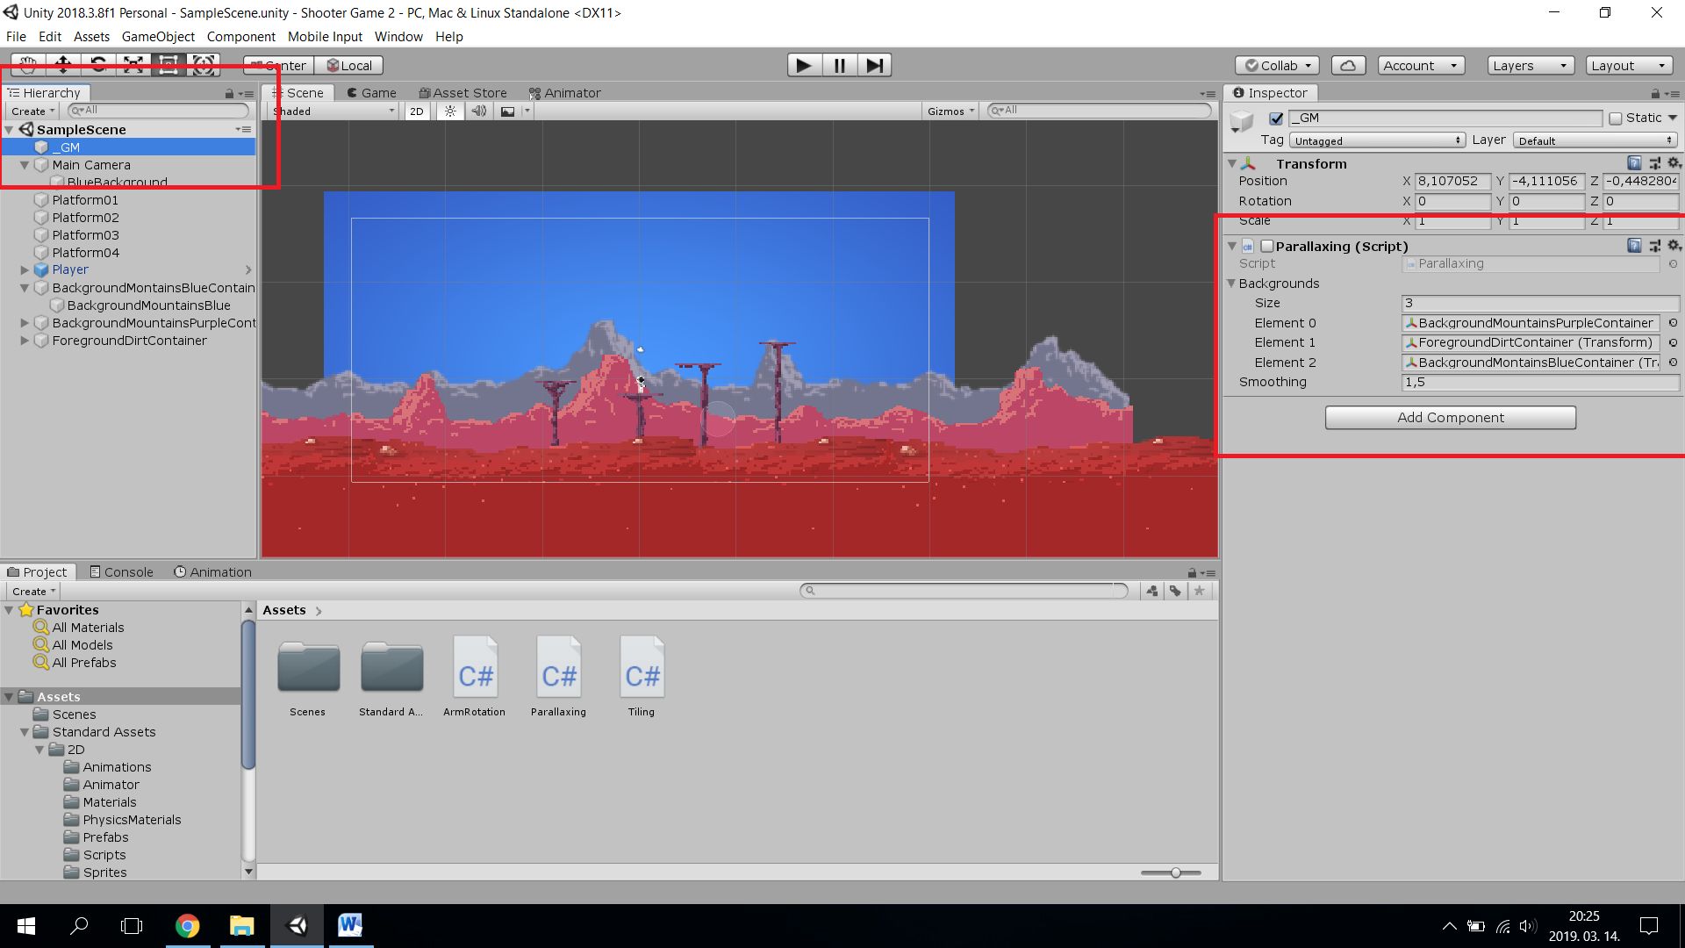The width and height of the screenshot is (1685, 948).
Task: Open the cloud services icon
Action: click(1348, 66)
